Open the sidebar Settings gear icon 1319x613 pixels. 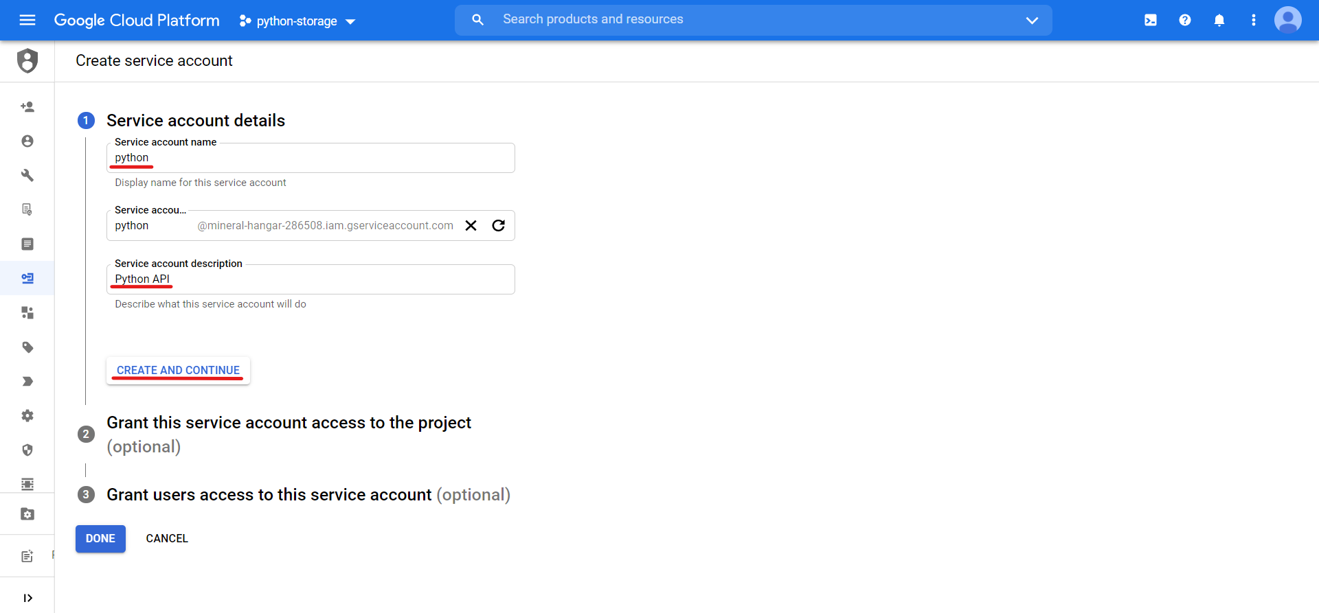[x=27, y=416]
